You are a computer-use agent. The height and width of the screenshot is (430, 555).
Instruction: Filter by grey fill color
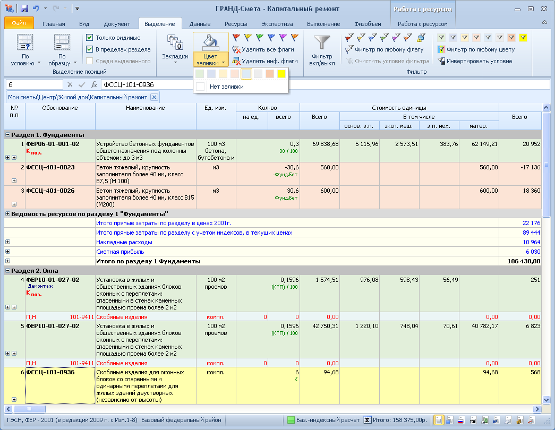(x=500, y=38)
